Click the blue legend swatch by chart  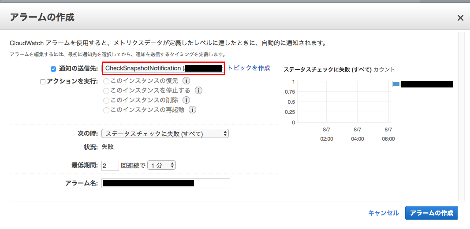click(x=396, y=84)
